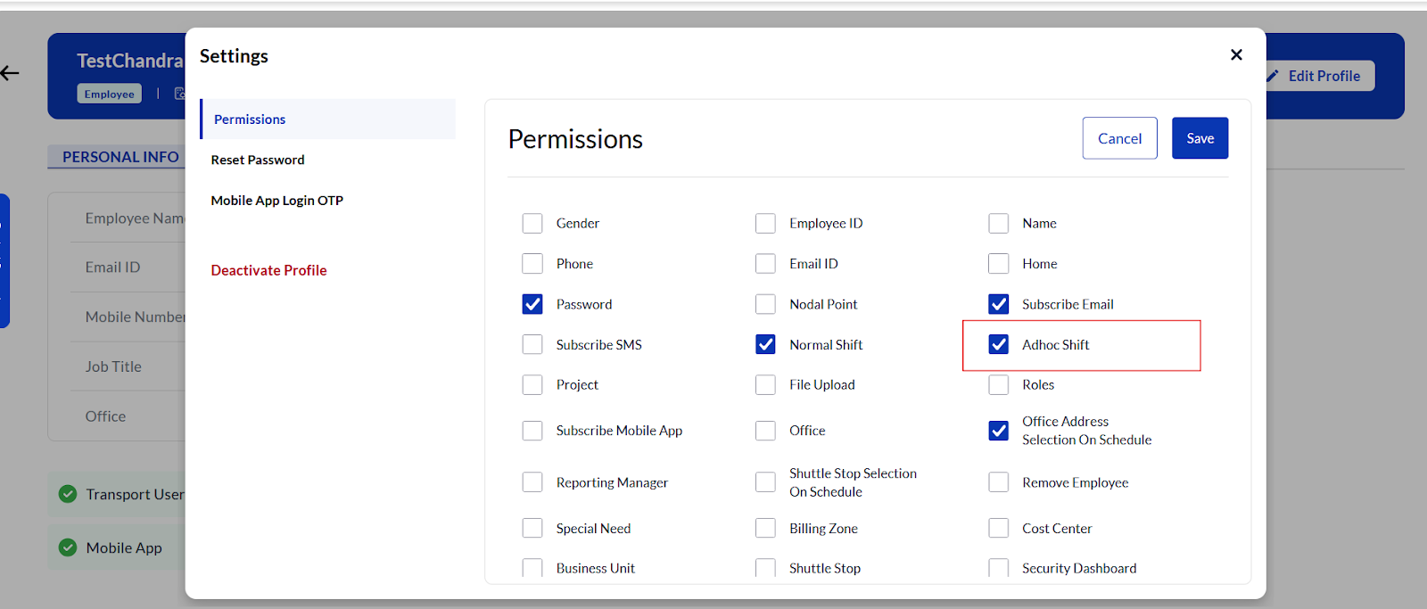This screenshot has height=609, width=1427.
Task: Enable the File Upload checkbox
Action: tap(765, 384)
